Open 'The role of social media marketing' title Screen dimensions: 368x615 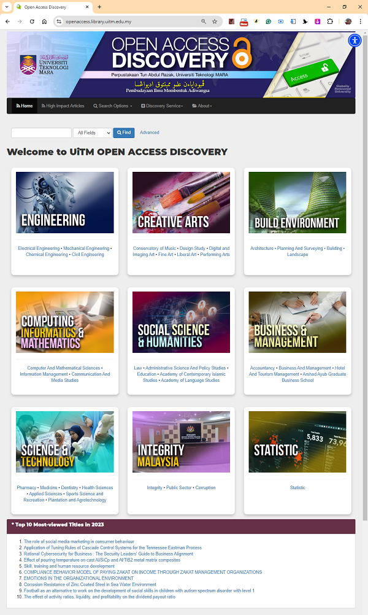(x=79, y=541)
